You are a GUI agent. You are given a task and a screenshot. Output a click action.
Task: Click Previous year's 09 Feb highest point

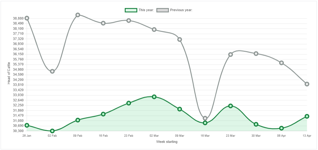click(78, 15)
